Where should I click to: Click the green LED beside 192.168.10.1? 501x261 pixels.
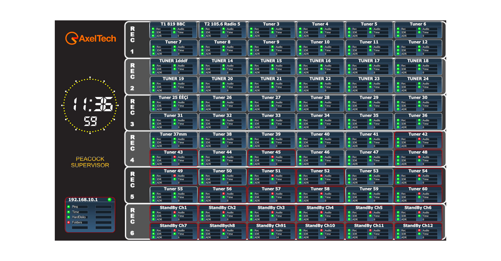tap(110, 200)
